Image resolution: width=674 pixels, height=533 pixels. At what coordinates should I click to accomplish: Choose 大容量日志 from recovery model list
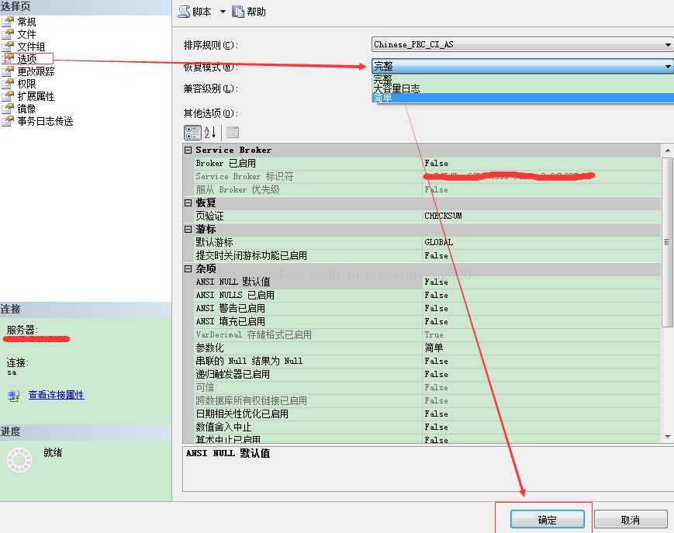[522, 88]
